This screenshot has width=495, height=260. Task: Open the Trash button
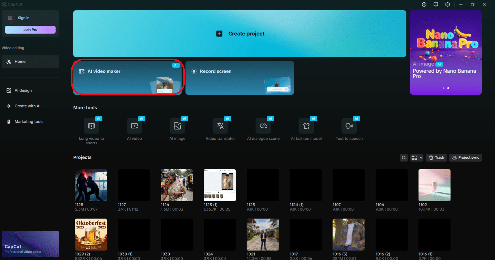point(436,158)
